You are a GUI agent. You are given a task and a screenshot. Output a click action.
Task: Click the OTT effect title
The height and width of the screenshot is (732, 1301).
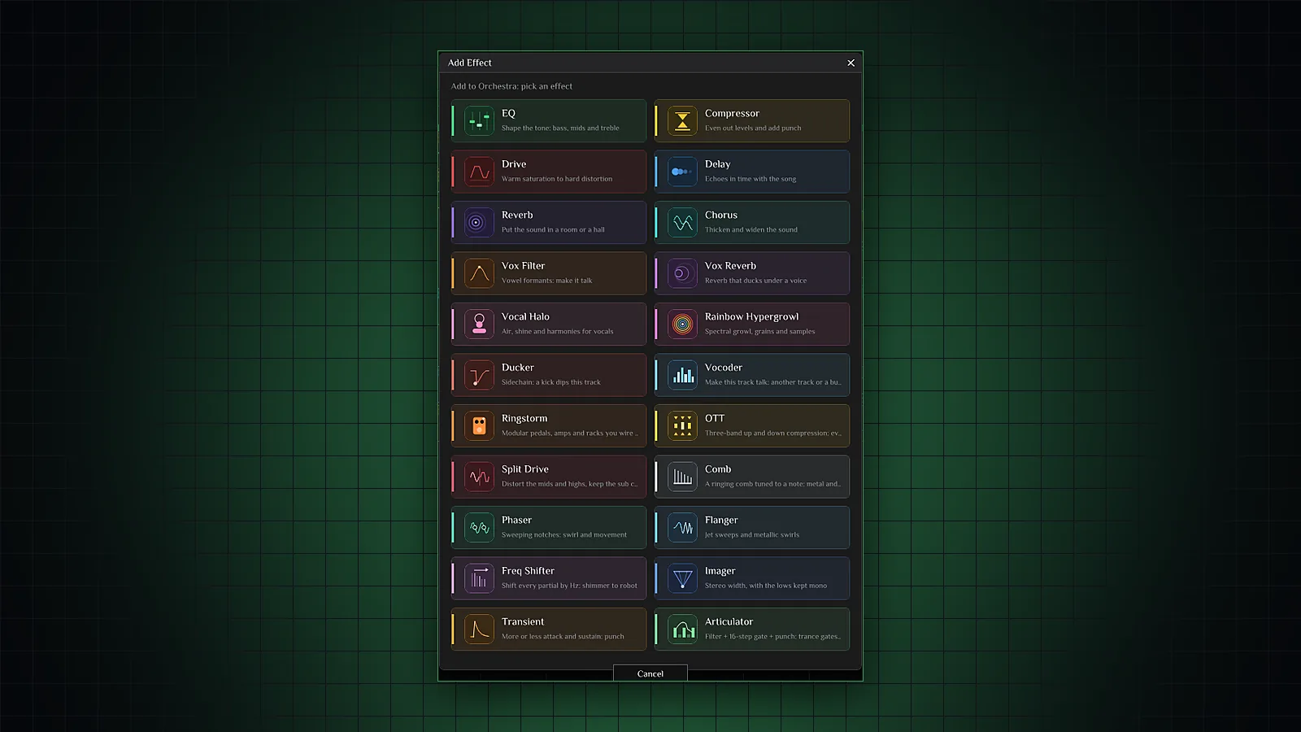715,418
